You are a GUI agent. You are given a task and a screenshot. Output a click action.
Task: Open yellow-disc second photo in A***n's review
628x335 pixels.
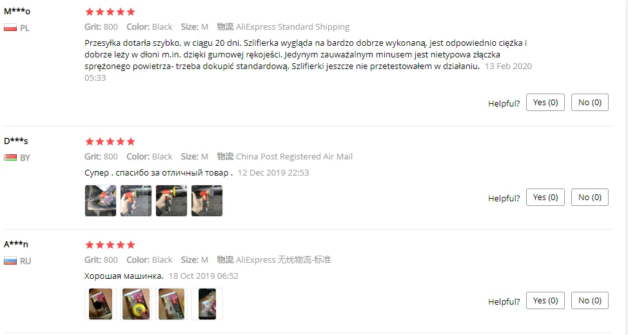[x=136, y=304]
